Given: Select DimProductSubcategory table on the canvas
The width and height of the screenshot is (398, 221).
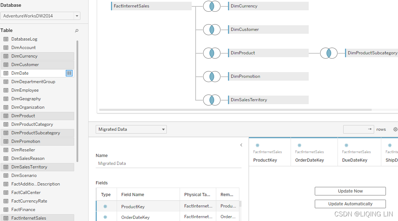Looking at the screenshot, I should click(372, 53).
